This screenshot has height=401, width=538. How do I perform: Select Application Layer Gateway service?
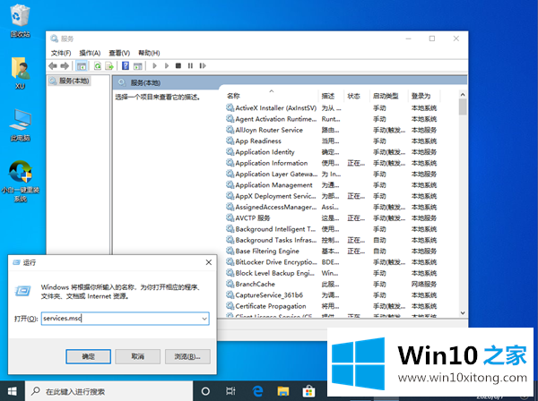(332, 174)
